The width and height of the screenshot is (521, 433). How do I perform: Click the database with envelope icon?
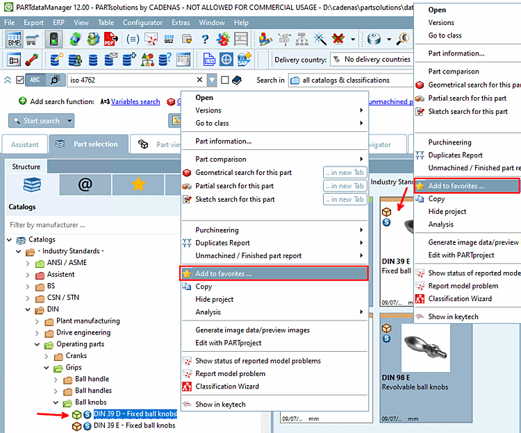pos(111,60)
